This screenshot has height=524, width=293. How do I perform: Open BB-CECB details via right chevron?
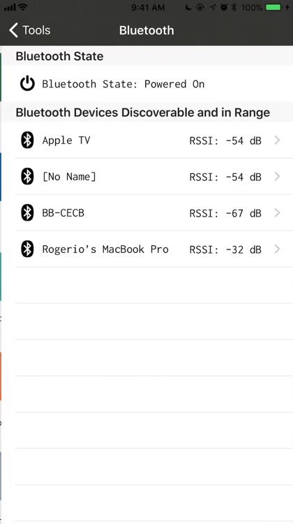277,213
